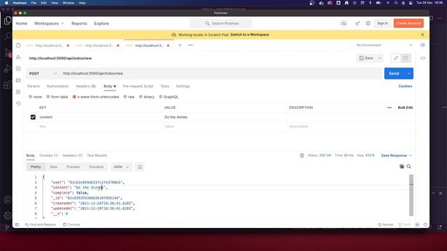Screen dimensions: 447x251
Task: Open the No Environment selector
Action: coord(383,45)
